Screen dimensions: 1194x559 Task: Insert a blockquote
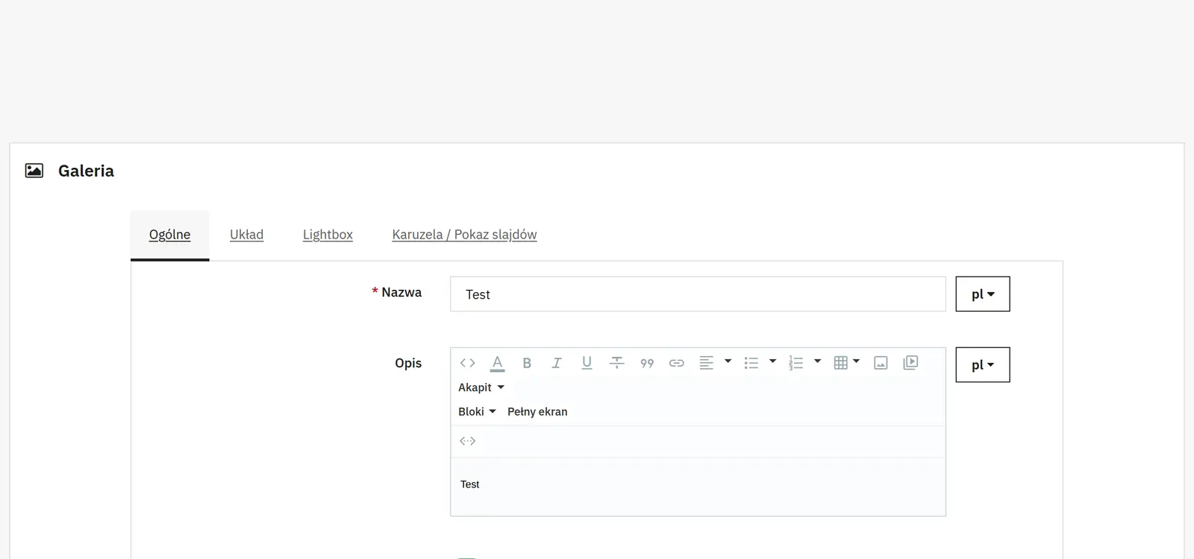click(646, 363)
